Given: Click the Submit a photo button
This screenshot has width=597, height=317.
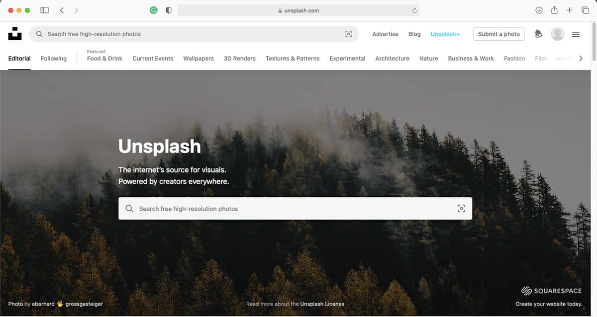Looking at the screenshot, I should tap(499, 34).
